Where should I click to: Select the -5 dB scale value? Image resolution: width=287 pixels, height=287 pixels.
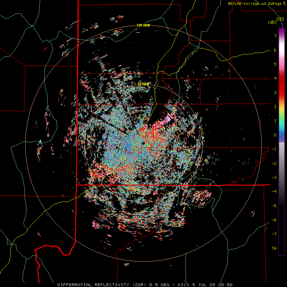(x=274, y=206)
